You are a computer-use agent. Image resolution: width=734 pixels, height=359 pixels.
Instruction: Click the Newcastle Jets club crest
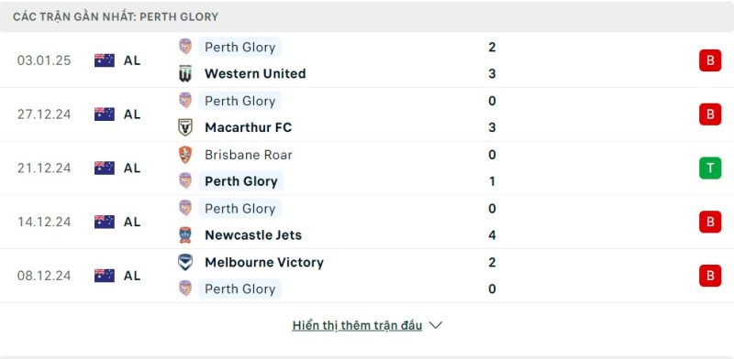click(x=185, y=234)
